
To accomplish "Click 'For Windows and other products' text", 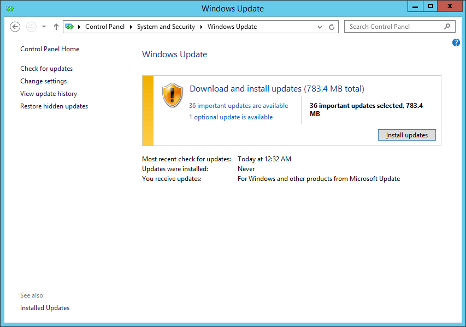I will [318, 179].
